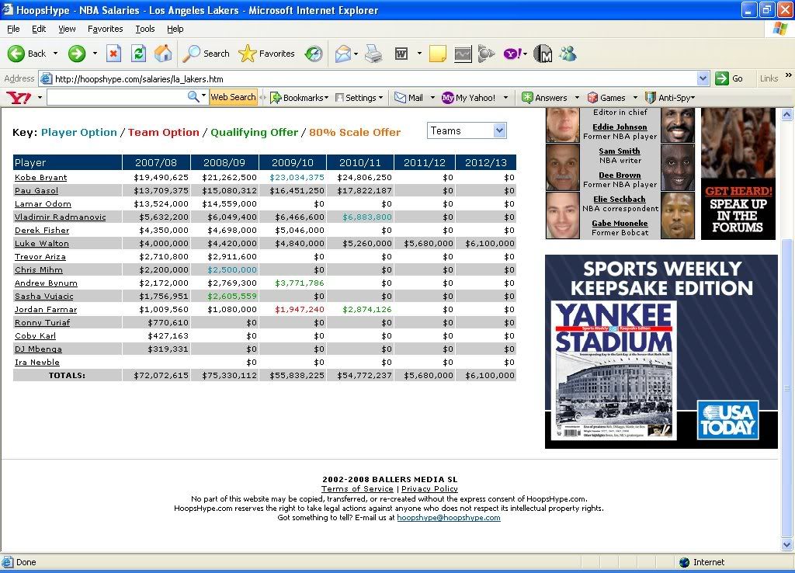Click the Edit with Word icon

[x=401, y=54]
